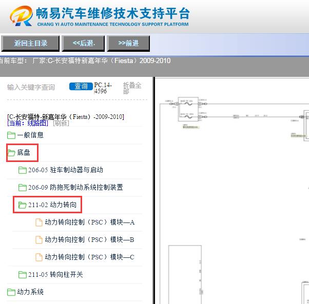This screenshot has height=304, width=309.
Task: Go forward with the >>前进 button
Action: click(x=128, y=44)
